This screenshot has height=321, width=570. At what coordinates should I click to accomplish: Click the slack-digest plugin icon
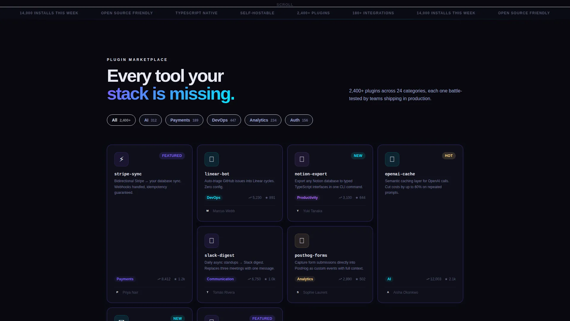coord(212,241)
